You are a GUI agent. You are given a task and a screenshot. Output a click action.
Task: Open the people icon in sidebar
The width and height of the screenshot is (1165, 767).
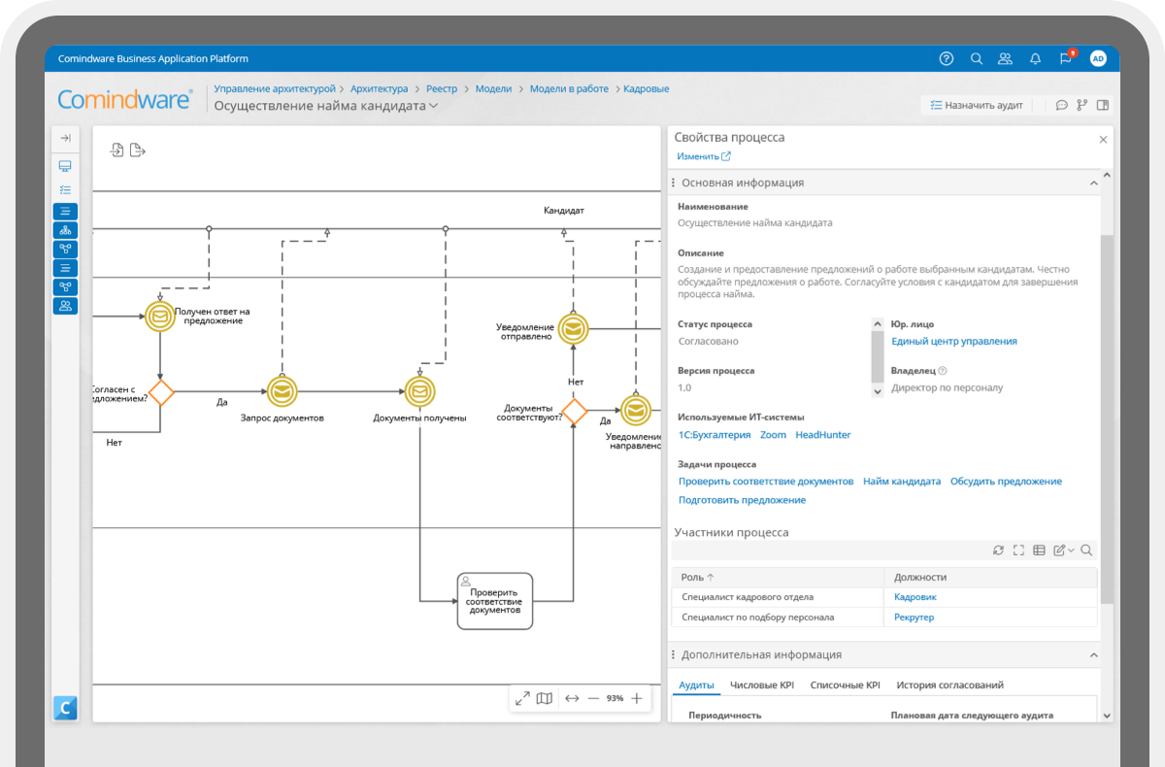(65, 306)
